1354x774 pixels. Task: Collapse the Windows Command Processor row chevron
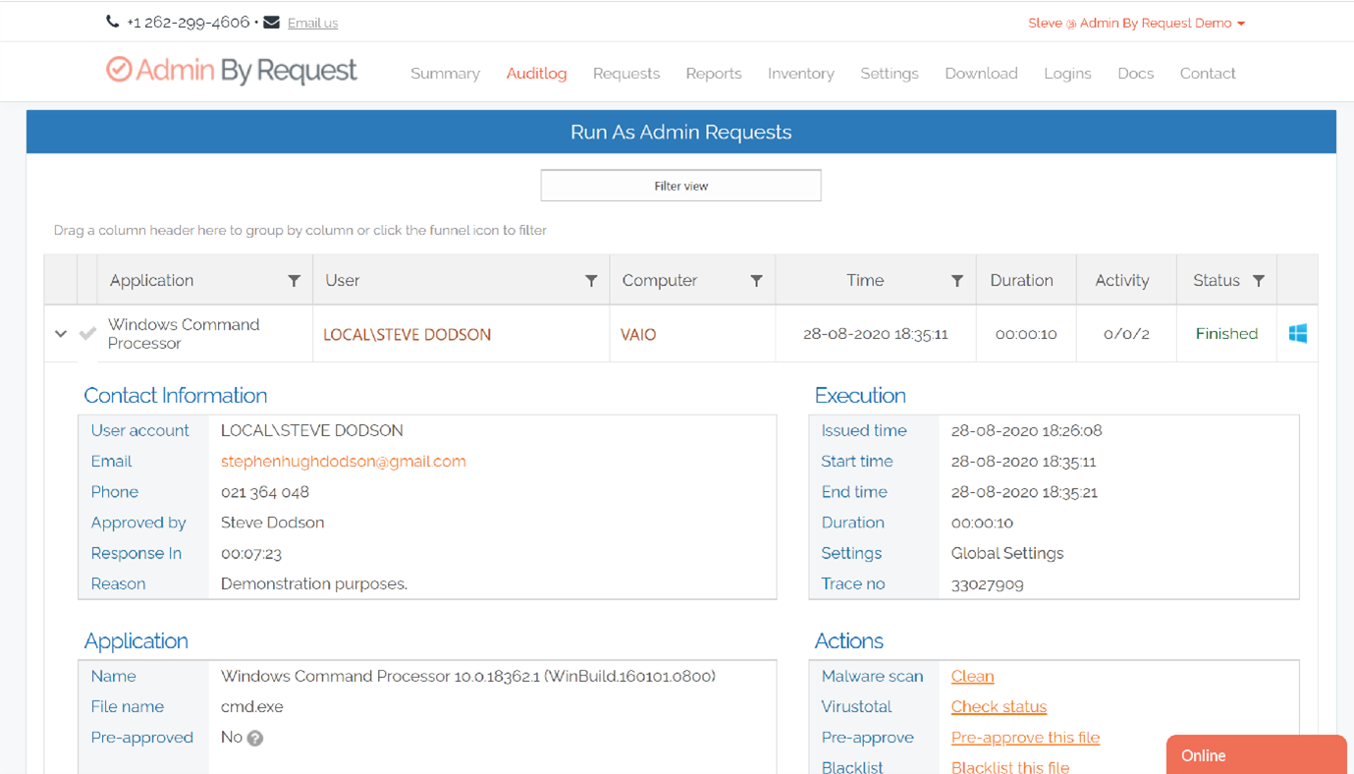point(61,334)
